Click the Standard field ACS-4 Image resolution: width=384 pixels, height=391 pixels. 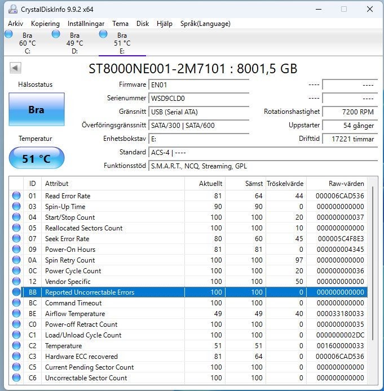263,152
